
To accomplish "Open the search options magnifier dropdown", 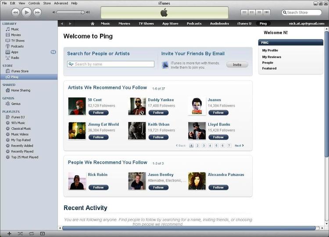I will pos(71,64).
